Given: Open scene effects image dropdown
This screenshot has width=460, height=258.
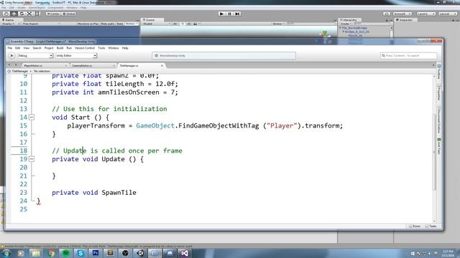Looking at the screenshot, I should 196,24.
